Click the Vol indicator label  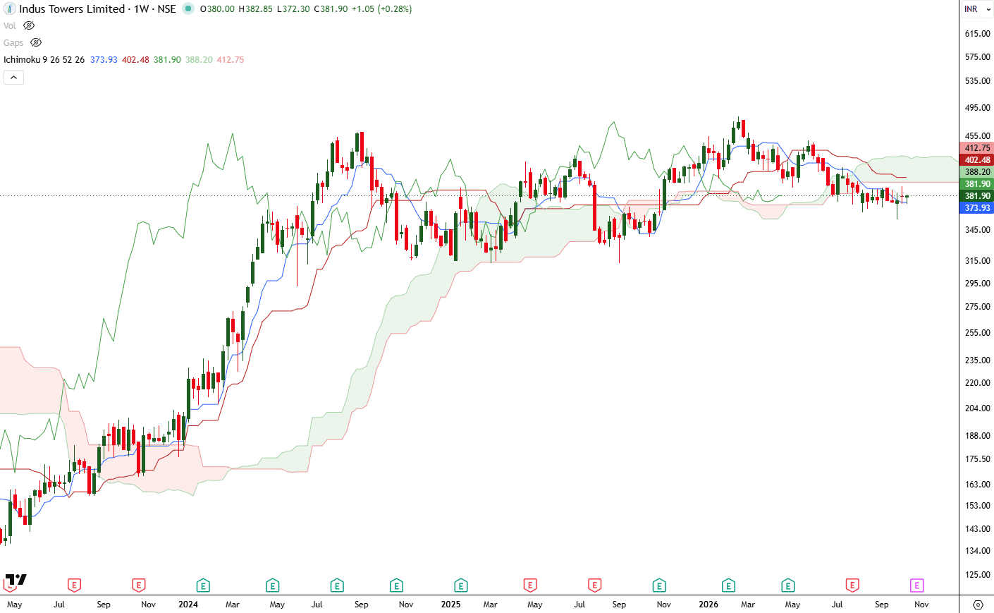[x=10, y=25]
